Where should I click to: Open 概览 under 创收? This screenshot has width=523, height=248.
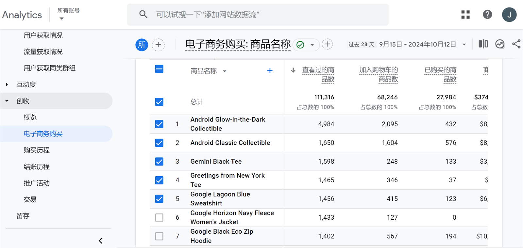(30, 117)
